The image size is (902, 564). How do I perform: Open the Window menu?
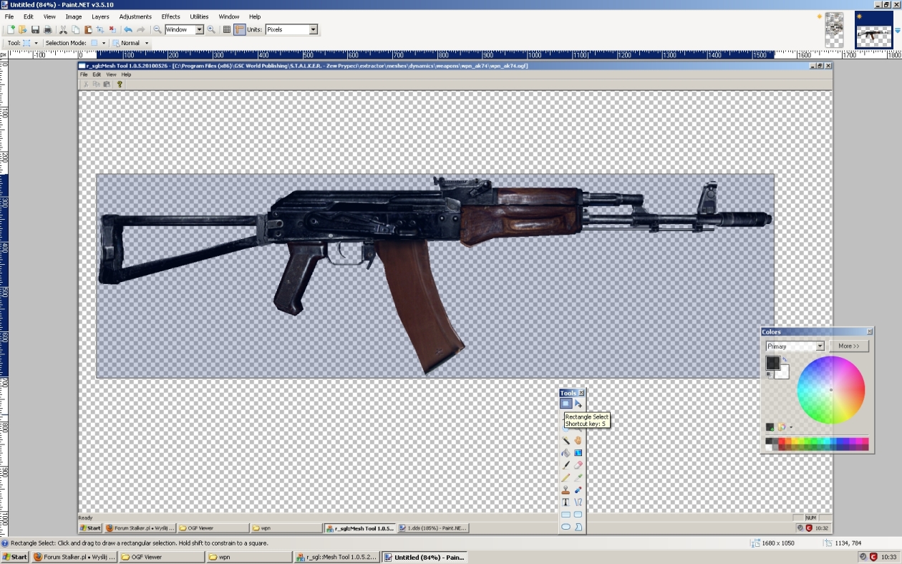tap(229, 16)
